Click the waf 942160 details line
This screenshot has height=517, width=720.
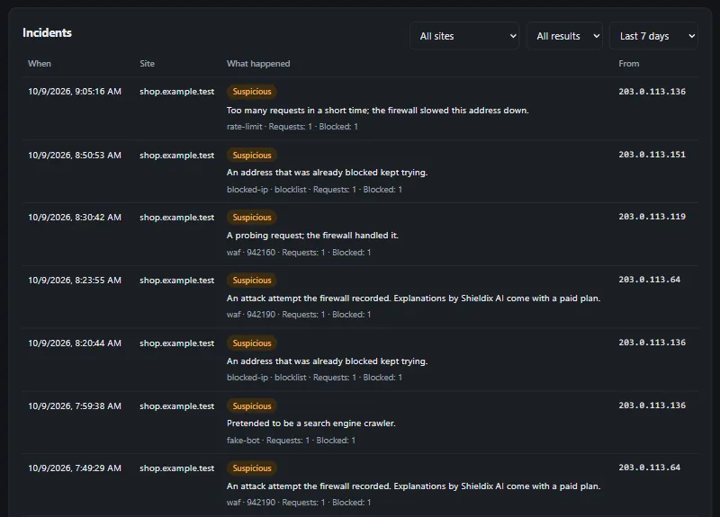click(x=299, y=253)
